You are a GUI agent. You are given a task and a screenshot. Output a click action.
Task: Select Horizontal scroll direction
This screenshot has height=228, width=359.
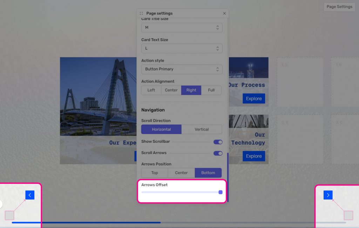(x=161, y=129)
